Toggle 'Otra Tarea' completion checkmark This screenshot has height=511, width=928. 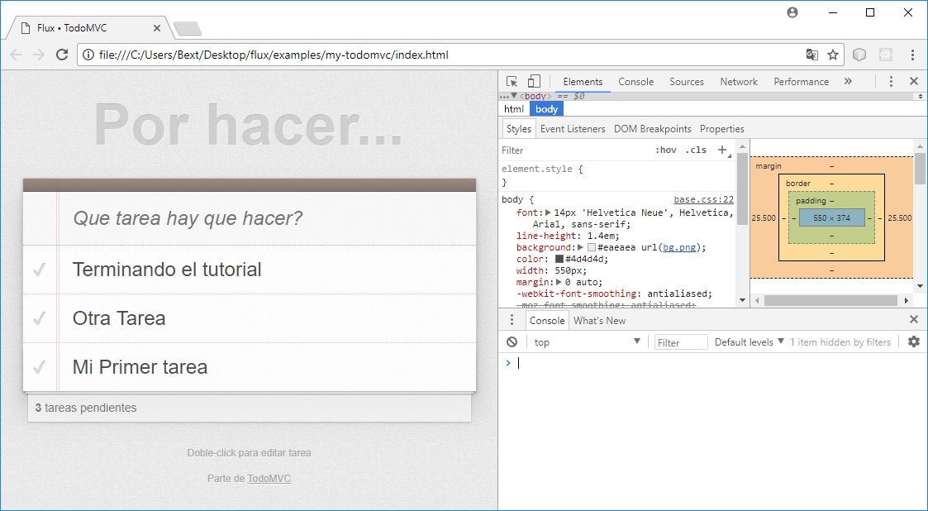pyautogui.click(x=39, y=319)
